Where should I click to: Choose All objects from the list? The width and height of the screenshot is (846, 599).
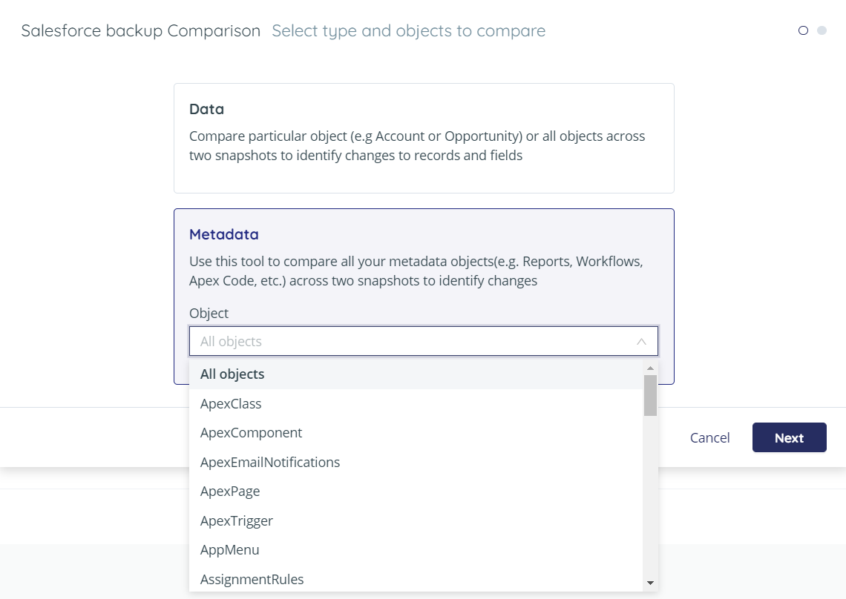(x=232, y=374)
